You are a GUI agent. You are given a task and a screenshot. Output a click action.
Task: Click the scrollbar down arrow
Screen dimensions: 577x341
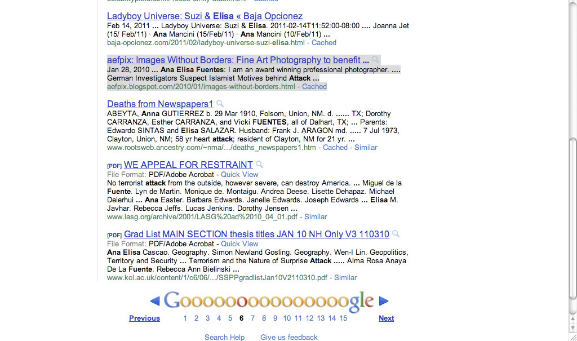point(572,327)
